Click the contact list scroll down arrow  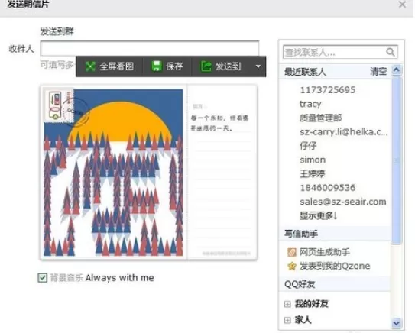click(x=397, y=323)
